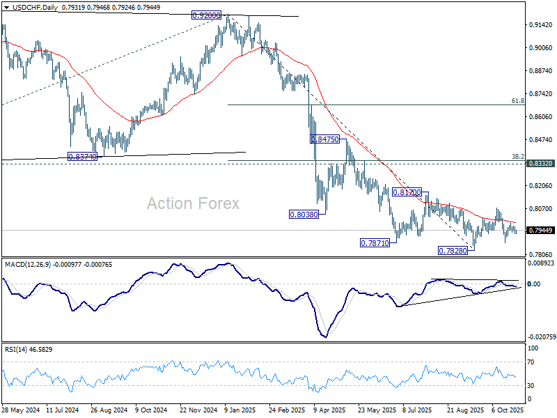Select the 0.78280 low price label

tap(453, 251)
